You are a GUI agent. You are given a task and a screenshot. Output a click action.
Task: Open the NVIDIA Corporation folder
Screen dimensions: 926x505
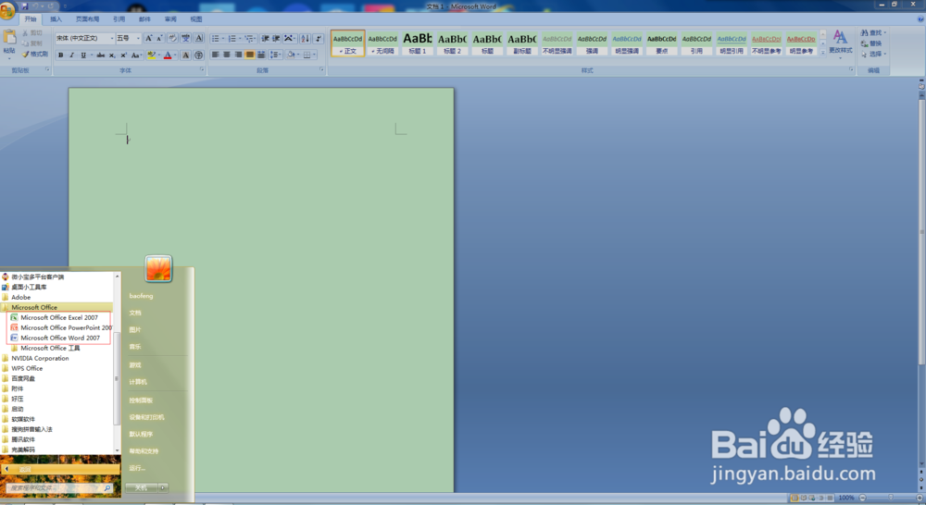point(40,358)
